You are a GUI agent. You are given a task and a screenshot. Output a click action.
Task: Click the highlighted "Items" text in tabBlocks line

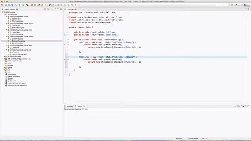130,57
